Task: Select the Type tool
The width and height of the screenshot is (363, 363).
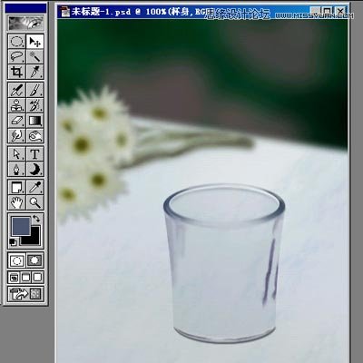Action: click(x=34, y=154)
